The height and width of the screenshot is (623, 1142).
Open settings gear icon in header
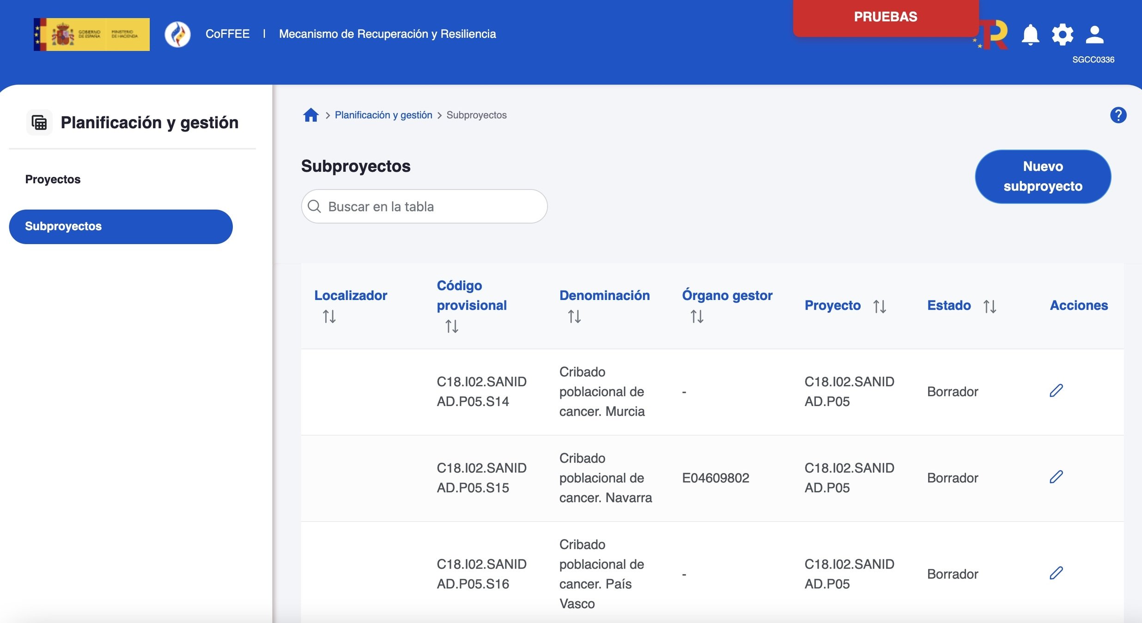pyautogui.click(x=1062, y=35)
